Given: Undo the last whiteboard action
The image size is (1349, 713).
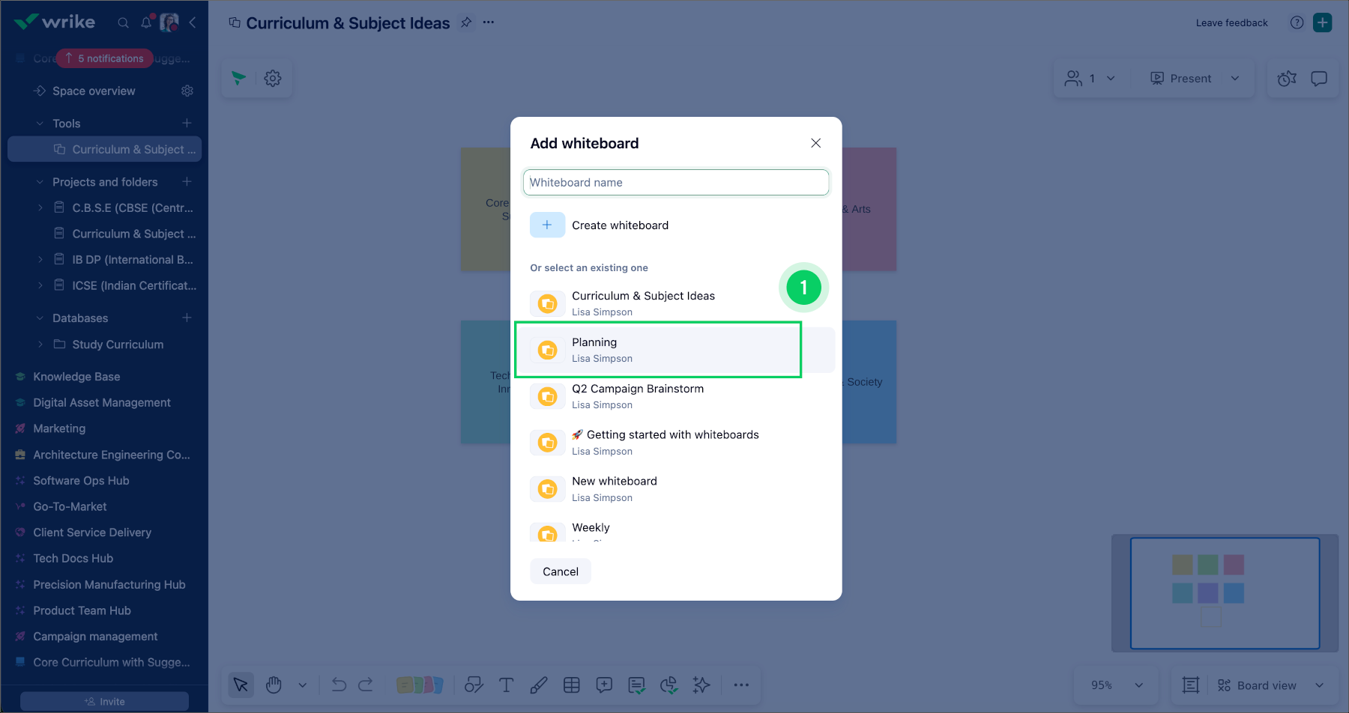Looking at the screenshot, I should 339,685.
